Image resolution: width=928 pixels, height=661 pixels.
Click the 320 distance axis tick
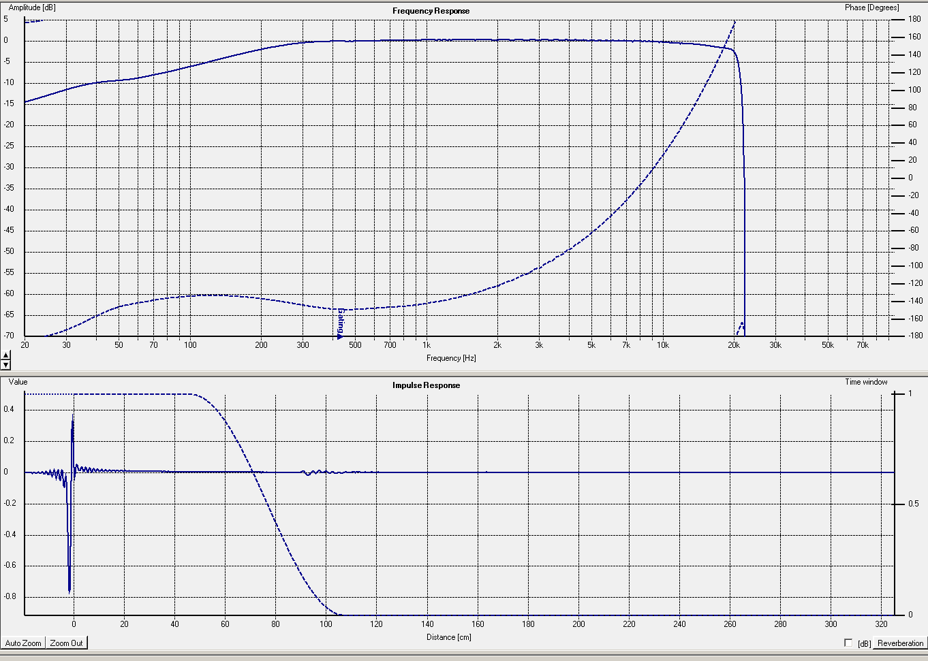pyautogui.click(x=881, y=624)
